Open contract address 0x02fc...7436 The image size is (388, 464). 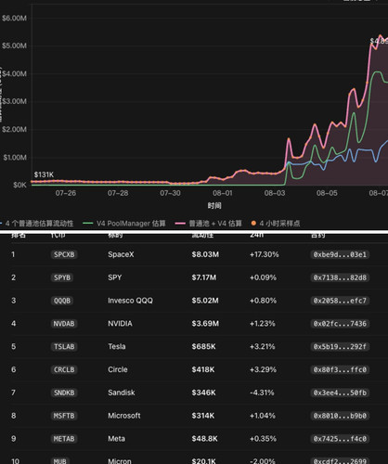pos(340,324)
